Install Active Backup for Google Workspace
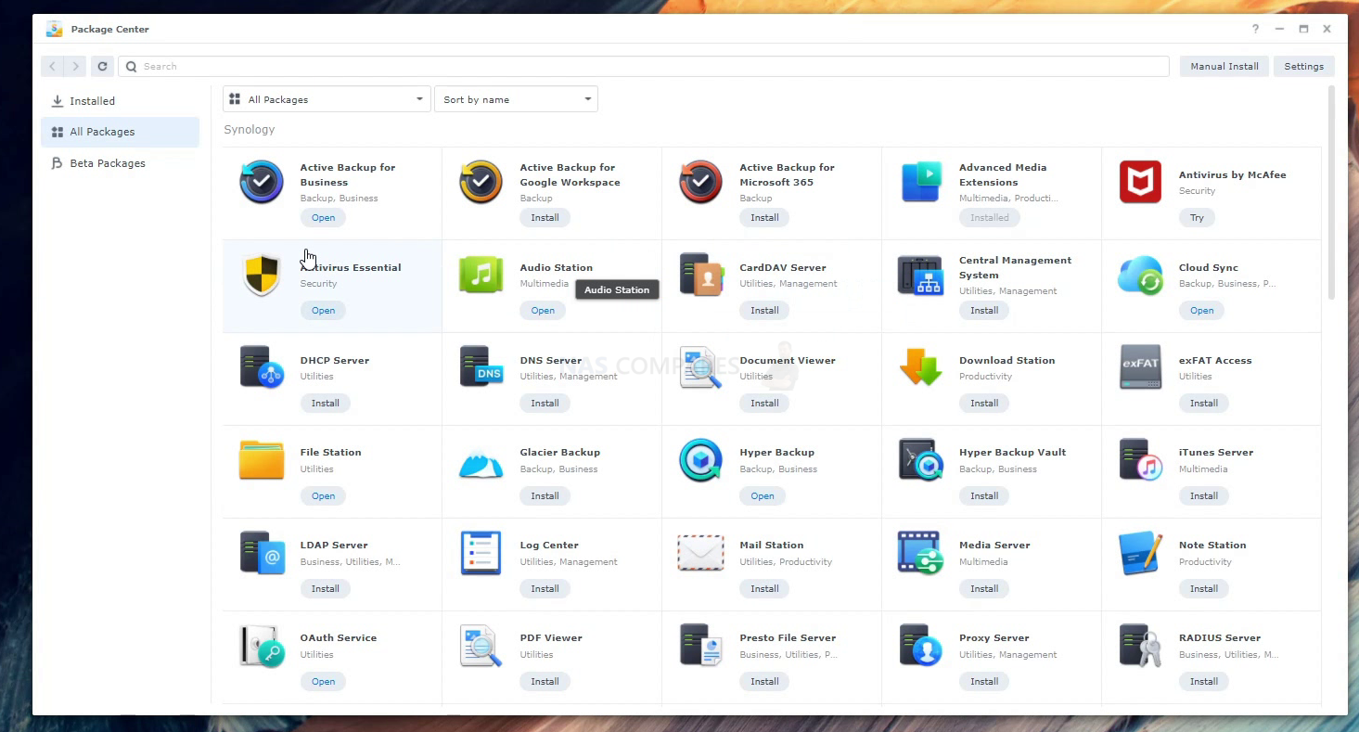1359x732 pixels. [x=545, y=218]
